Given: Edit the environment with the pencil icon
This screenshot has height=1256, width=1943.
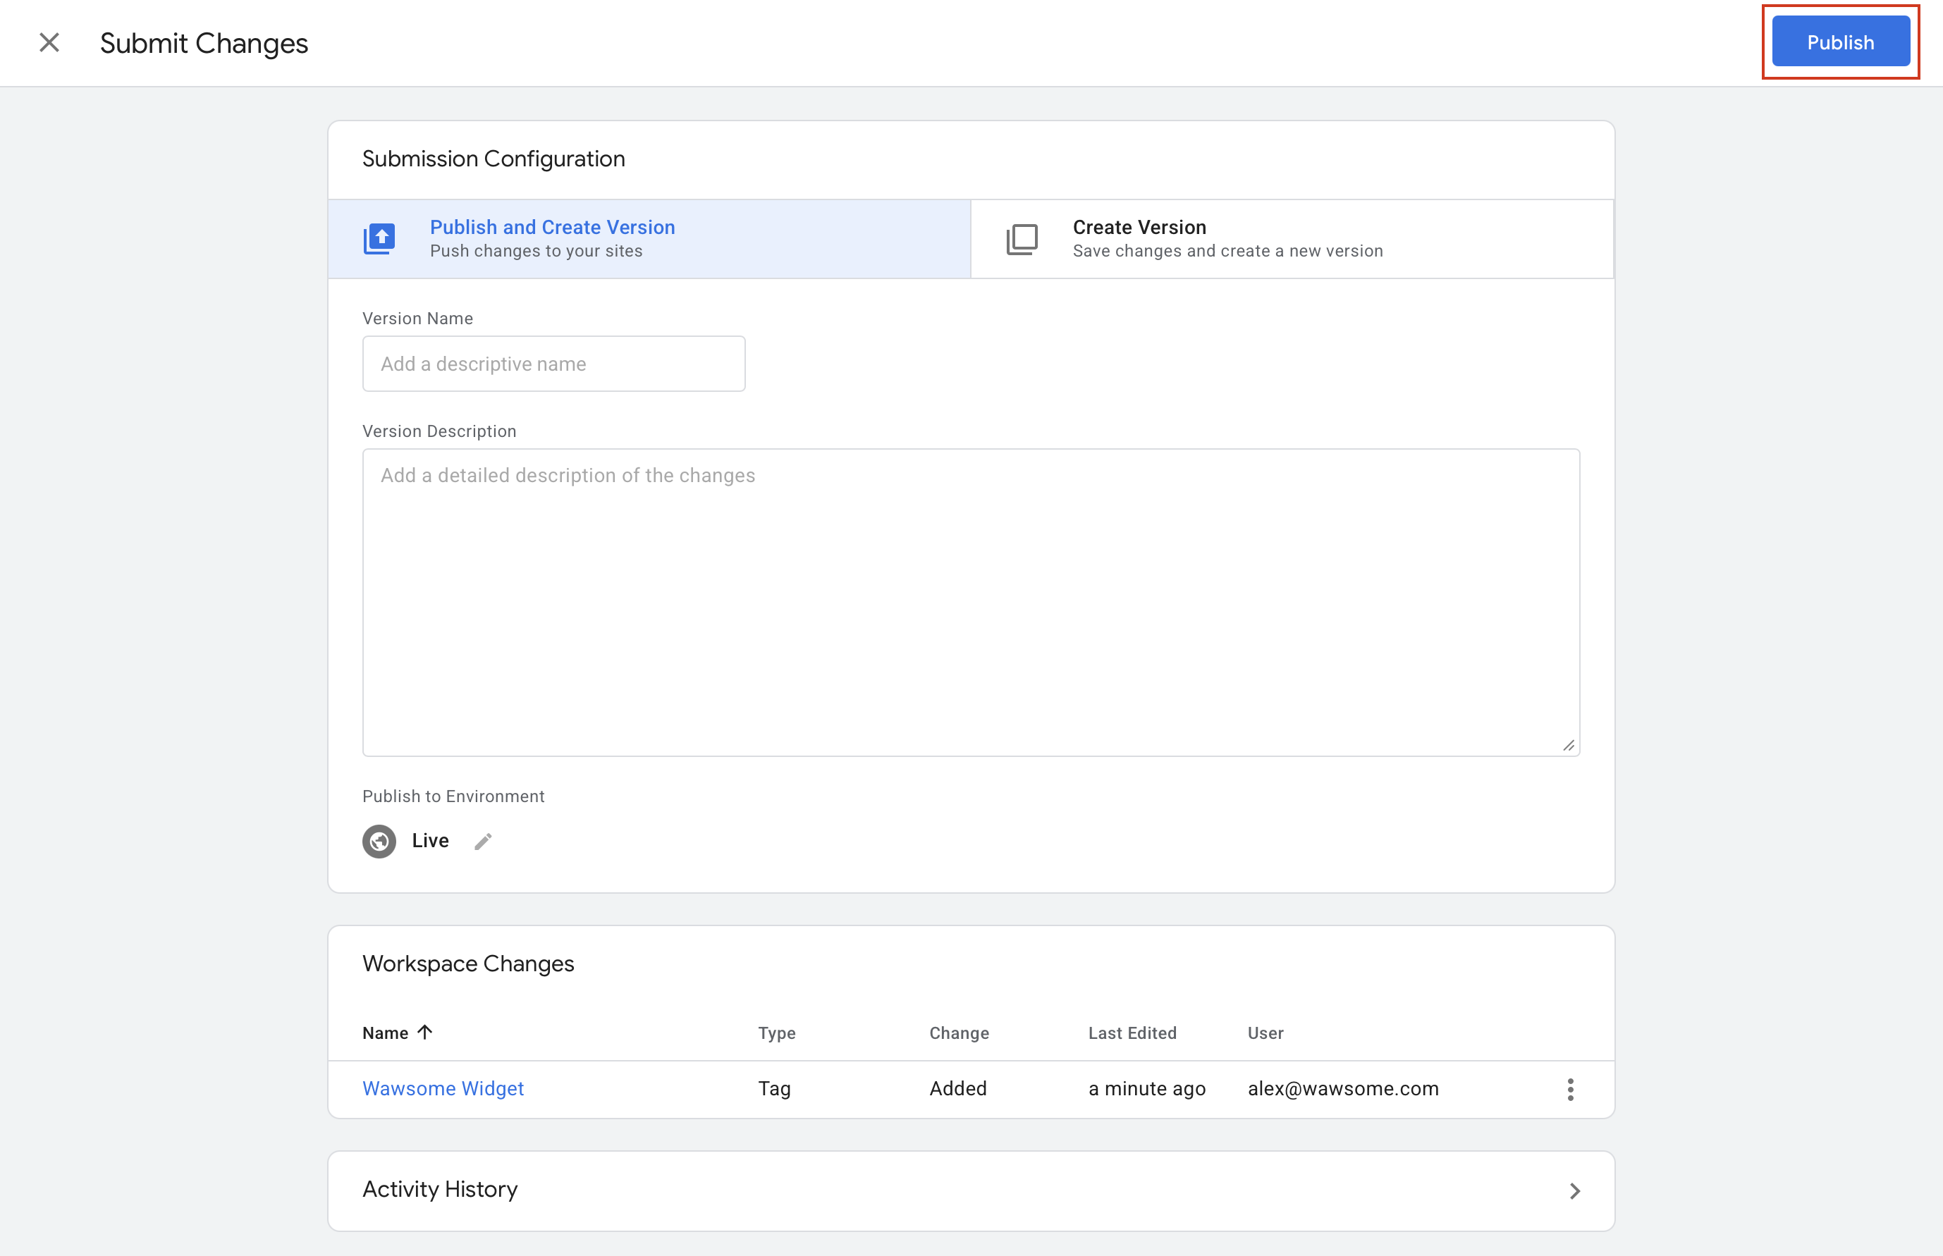Looking at the screenshot, I should pyautogui.click(x=483, y=841).
